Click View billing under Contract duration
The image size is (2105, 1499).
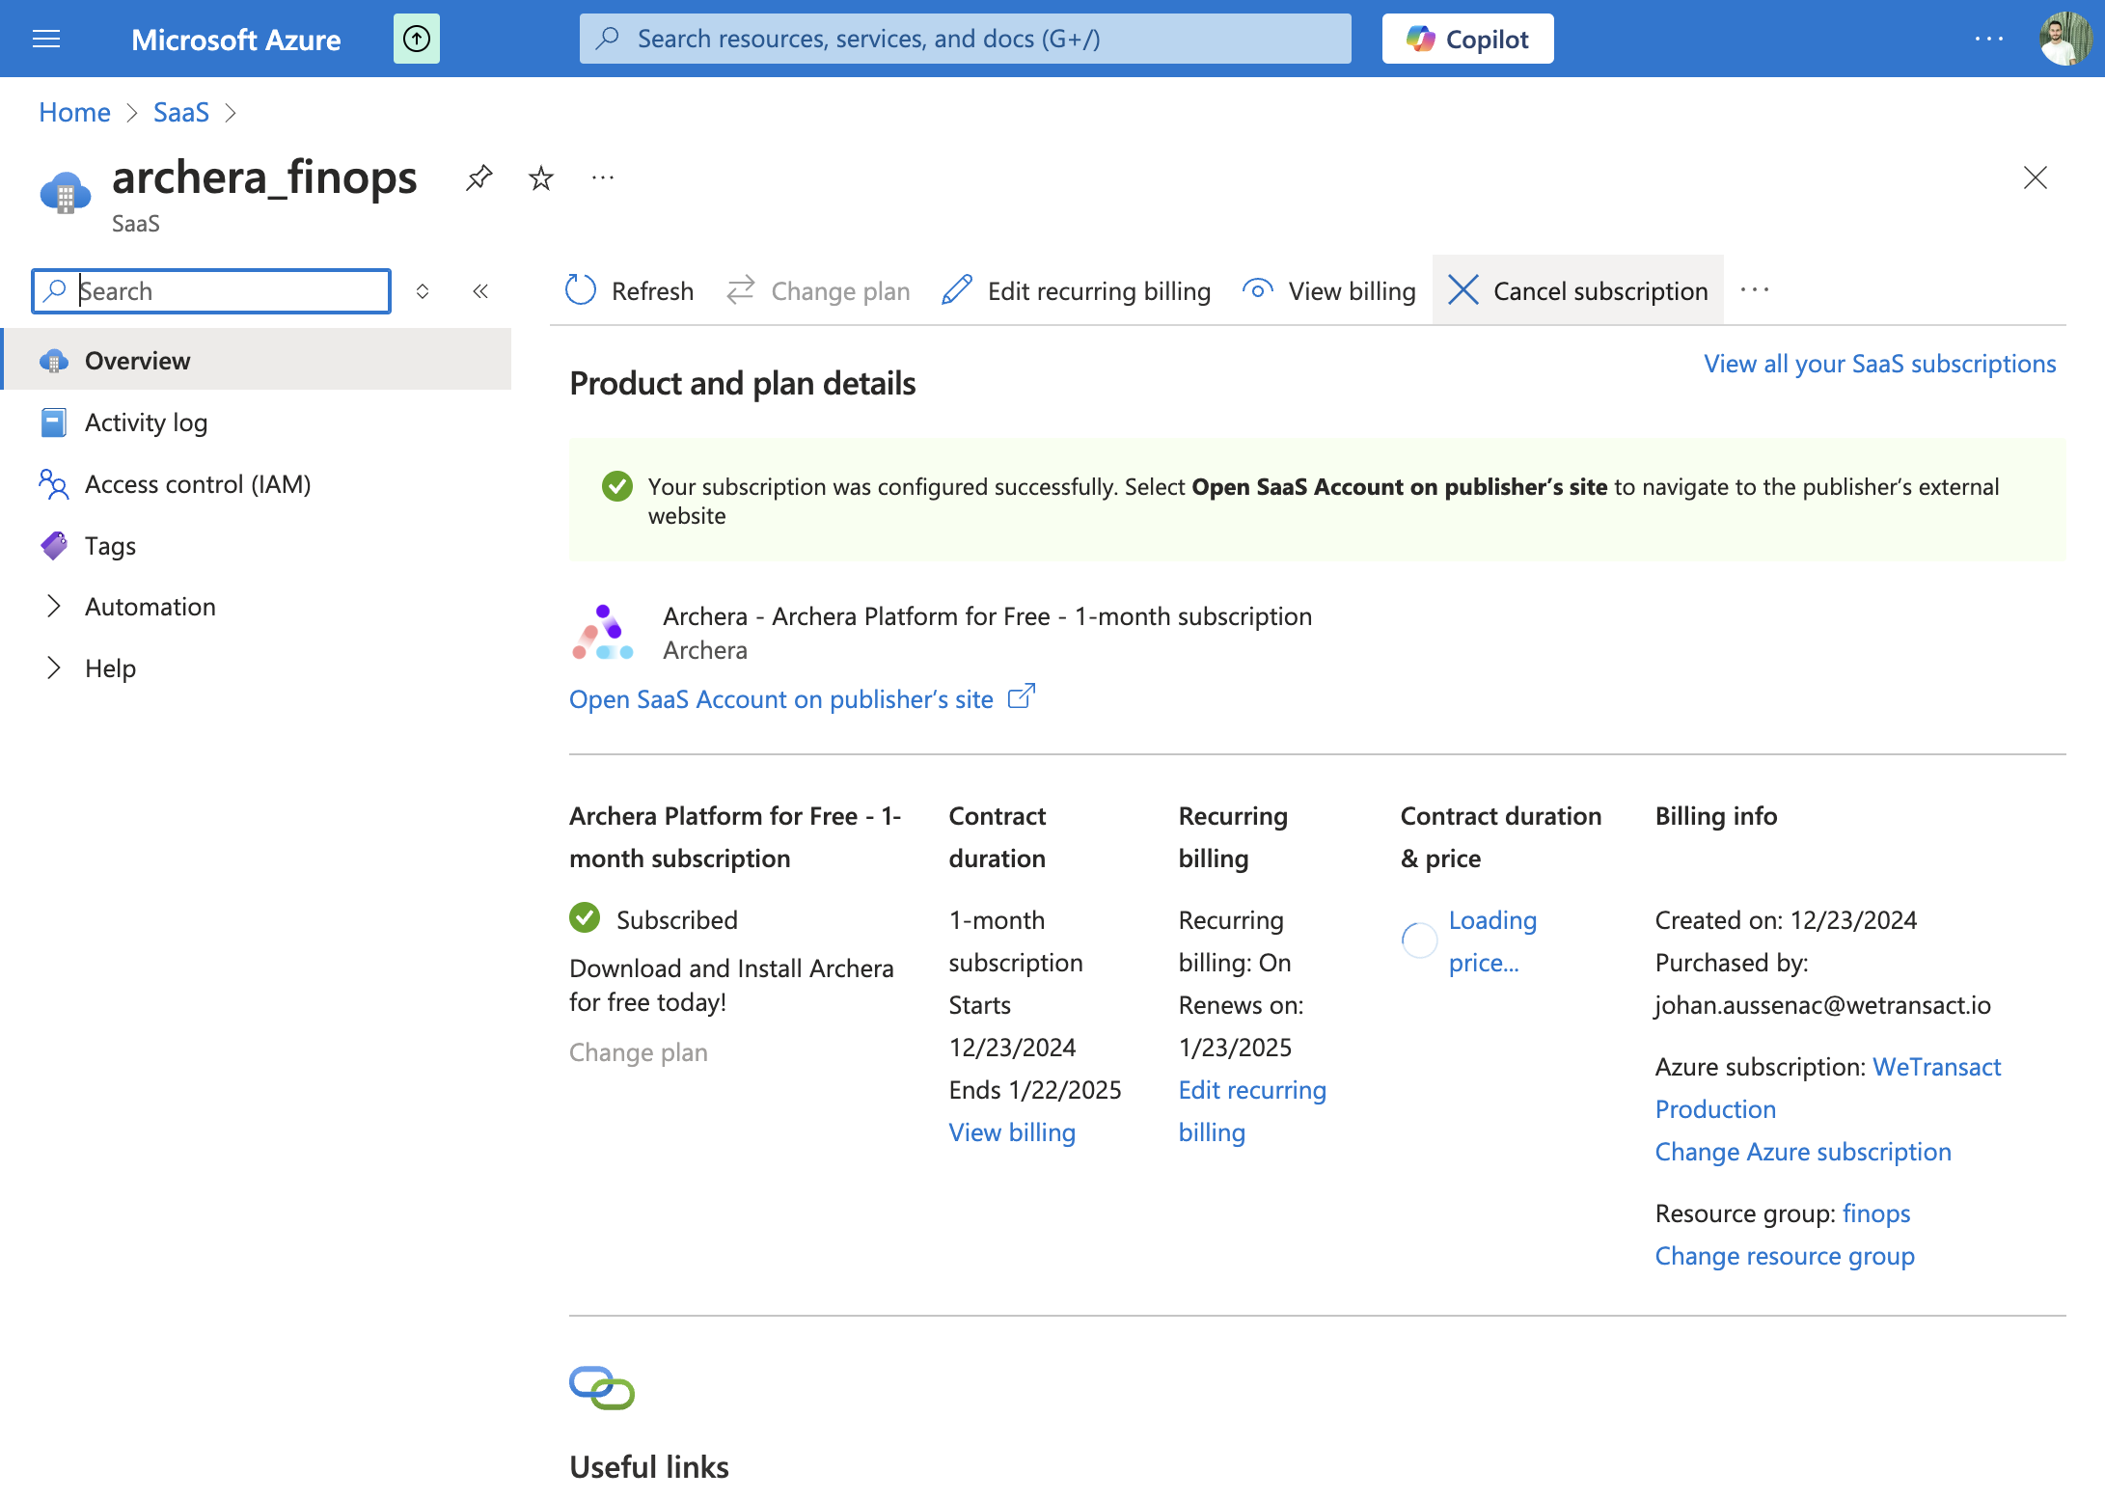(1012, 1131)
